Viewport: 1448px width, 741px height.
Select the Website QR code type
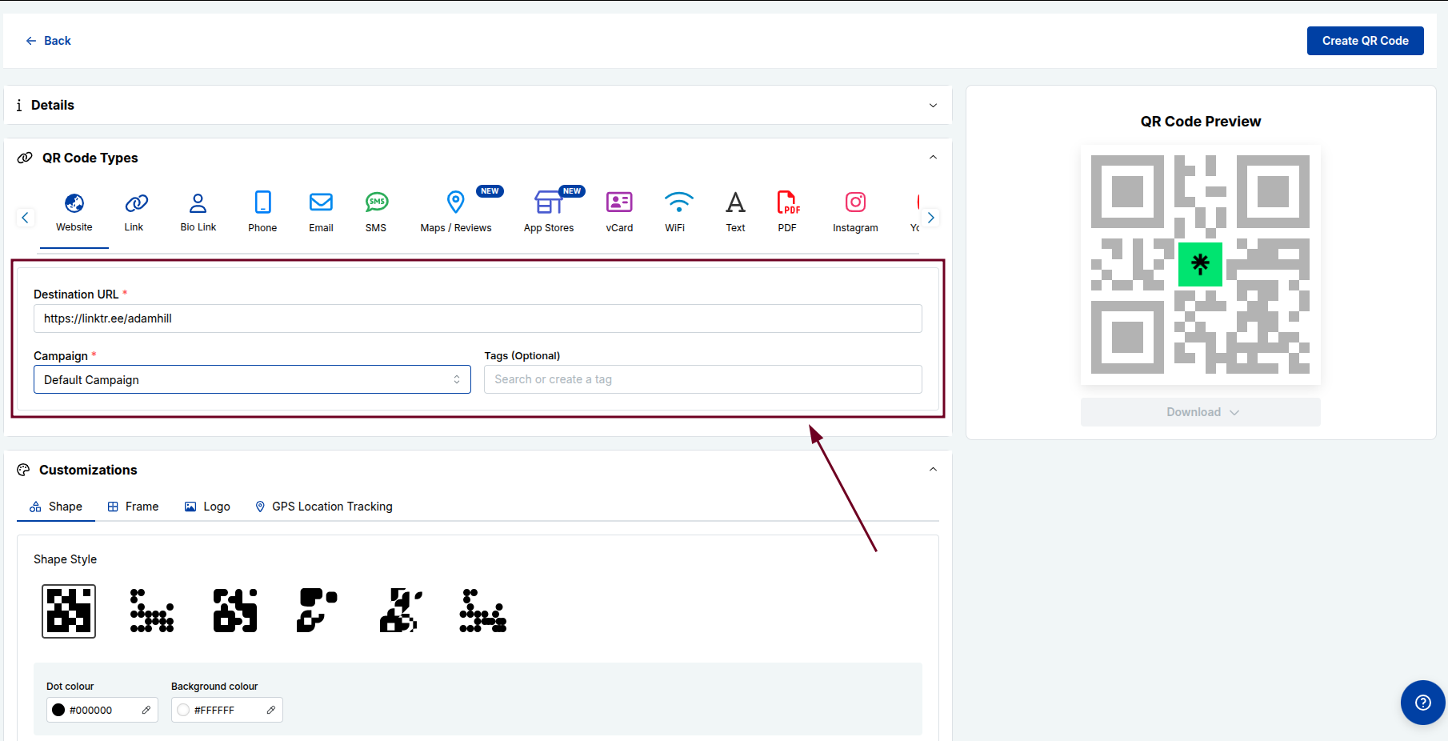(74, 212)
